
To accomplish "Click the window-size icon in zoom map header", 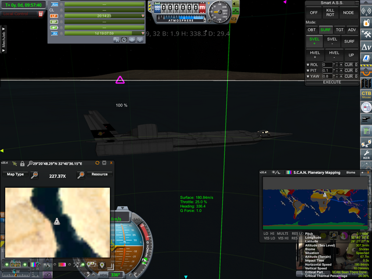I will click(104, 163).
